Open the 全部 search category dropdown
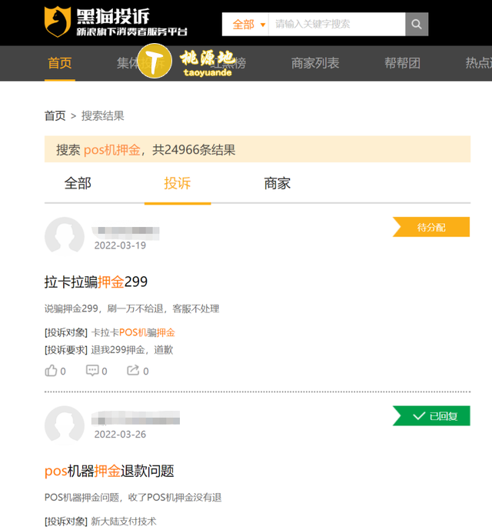Screen dimensions: 492x530 point(246,25)
